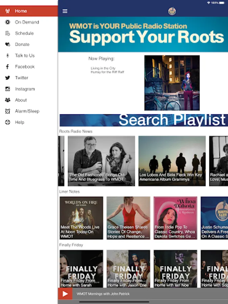The image size is (228, 304).
Task: Click the 'Finally Friday' section heading
Action: coord(71,245)
